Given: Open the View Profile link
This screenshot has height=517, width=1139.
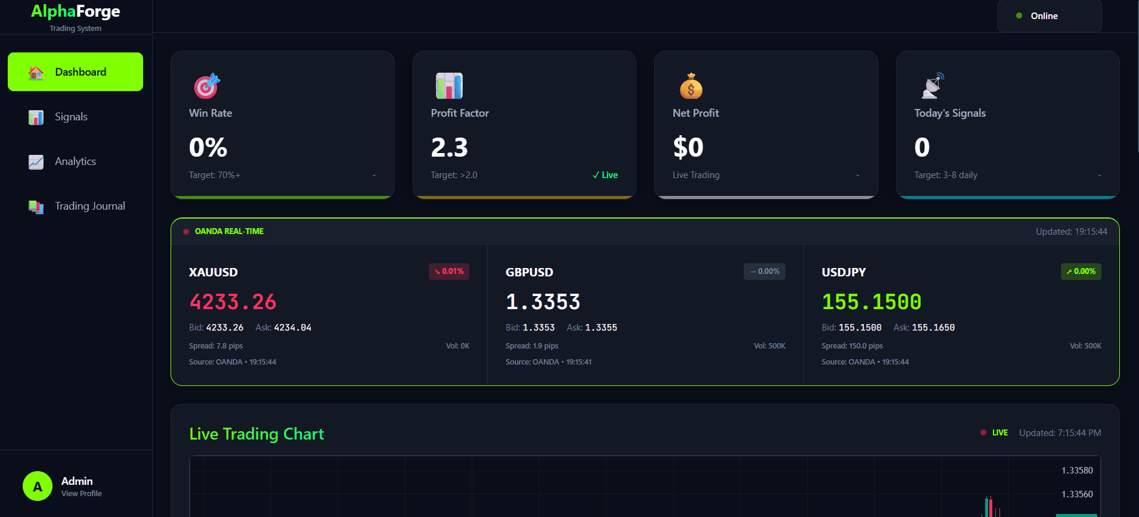Looking at the screenshot, I should (x=82, y=493).
